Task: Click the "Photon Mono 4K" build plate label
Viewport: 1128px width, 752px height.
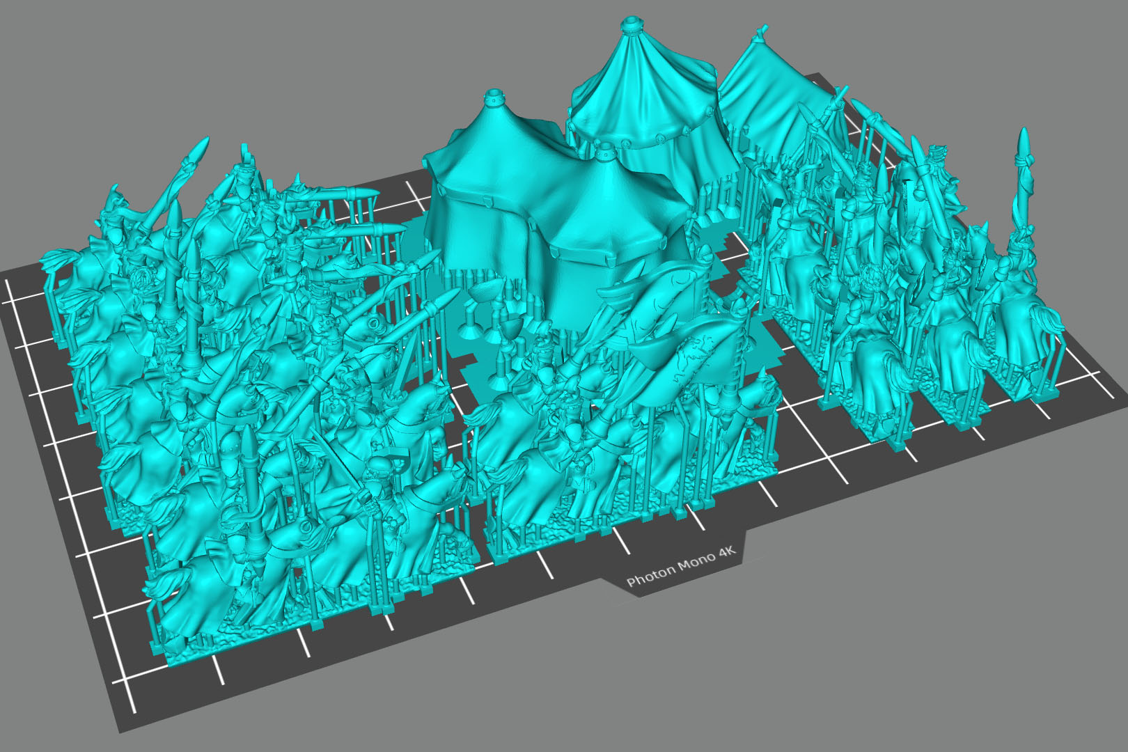Action: (681, 566)
